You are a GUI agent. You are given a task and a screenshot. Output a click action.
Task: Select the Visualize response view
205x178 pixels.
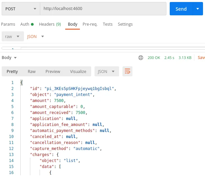(78, 72)
